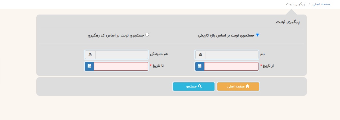
Task: Select the tracking code search radio button
Action: click(147, 35)
